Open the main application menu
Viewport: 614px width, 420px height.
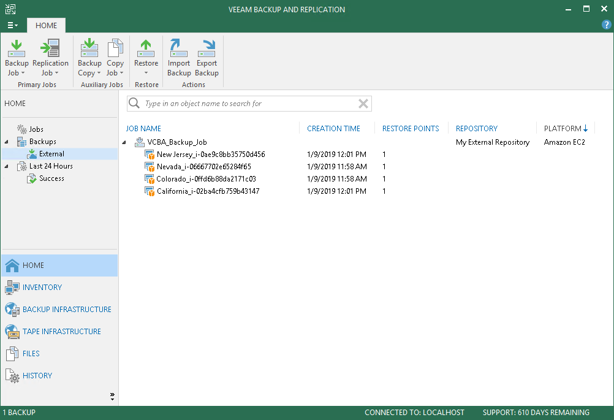click(12, 26)
